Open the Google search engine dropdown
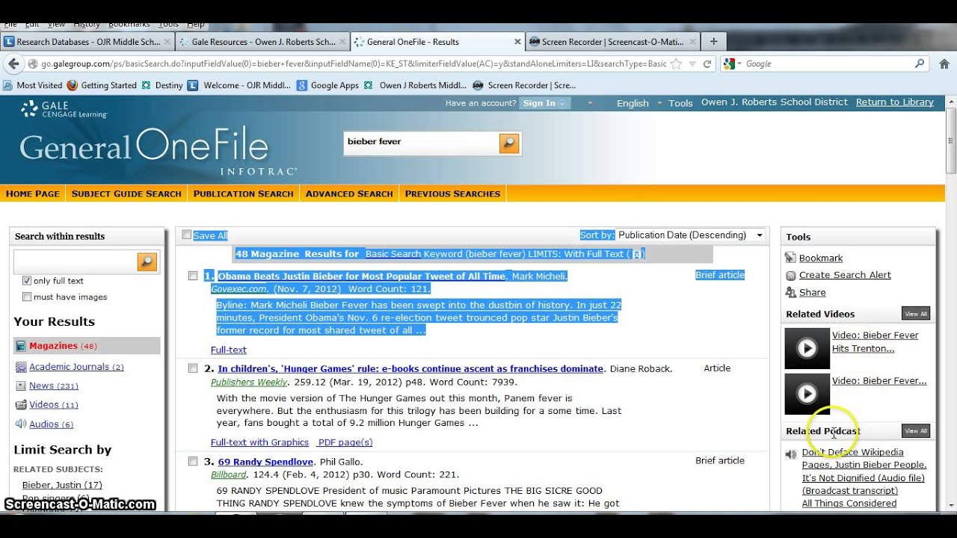Viewport: 957px width, 538px height. tap(733, 64)
